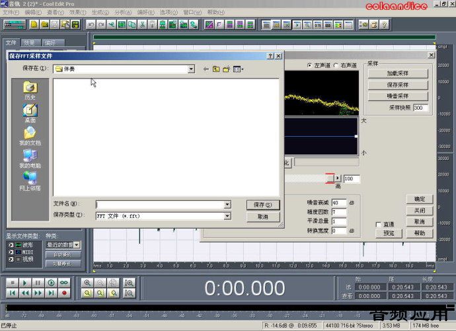This screenshot has height=331, width=456.
Task: Expand the 文件名 filename dropdown arrow
Action: 227,205
